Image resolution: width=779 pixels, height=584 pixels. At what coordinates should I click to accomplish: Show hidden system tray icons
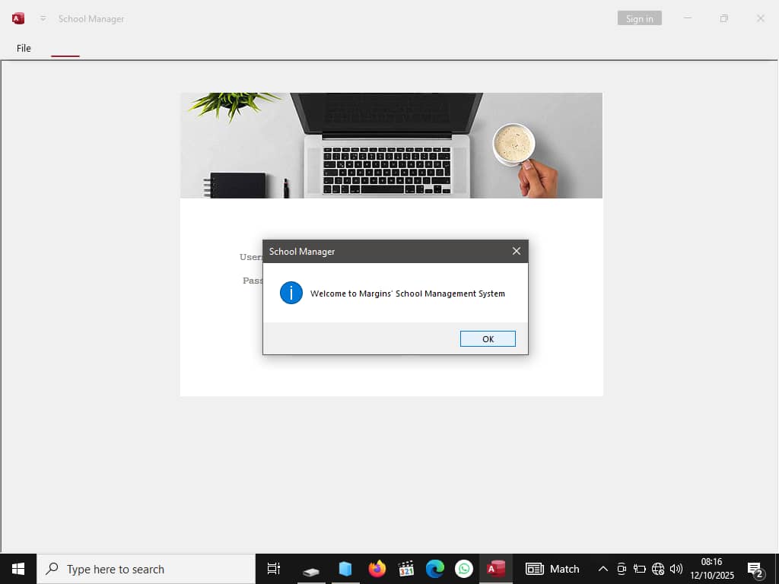click(x=603, y=569)
